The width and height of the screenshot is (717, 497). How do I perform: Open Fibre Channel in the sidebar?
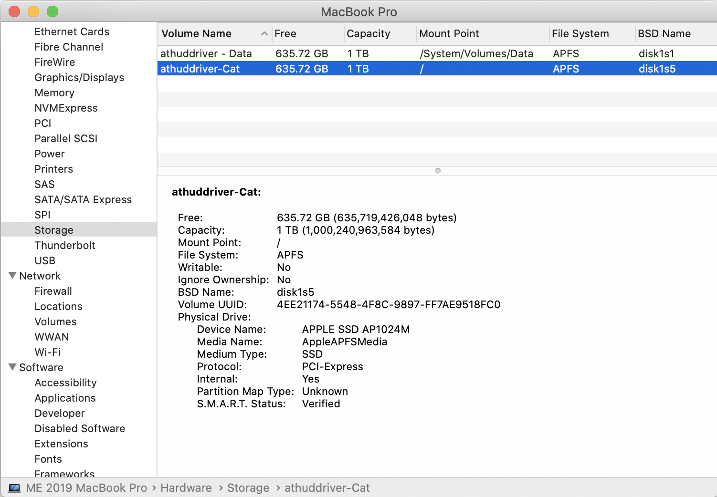[69, 47]
